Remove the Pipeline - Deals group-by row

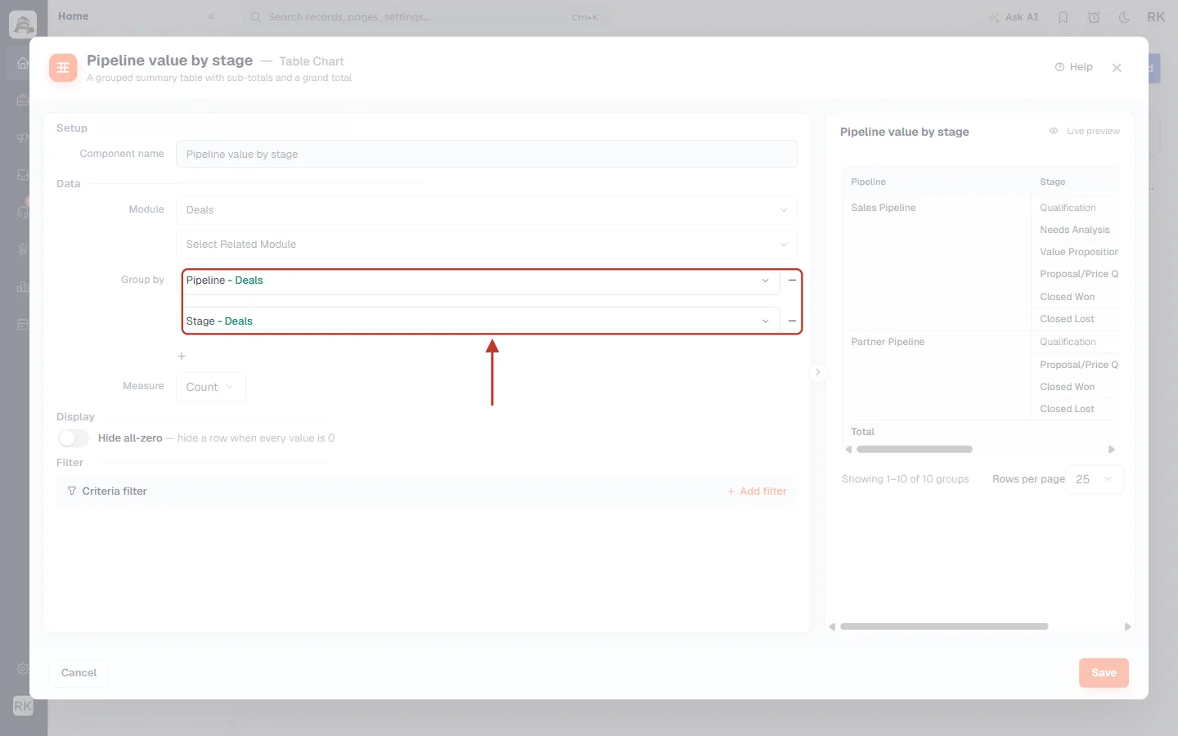792,280
